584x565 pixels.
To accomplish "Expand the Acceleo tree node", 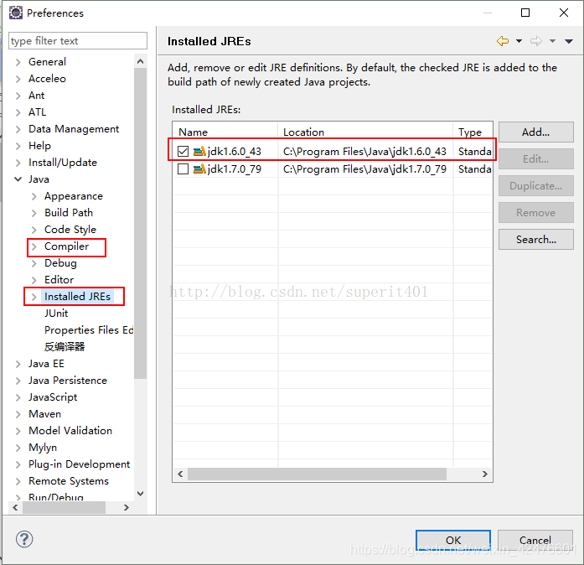I will point(18,79).
